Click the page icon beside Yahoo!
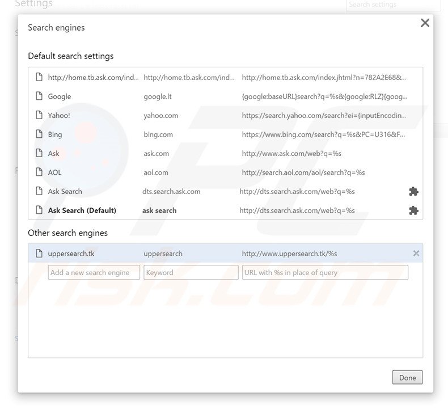 [x=39, y=115]
